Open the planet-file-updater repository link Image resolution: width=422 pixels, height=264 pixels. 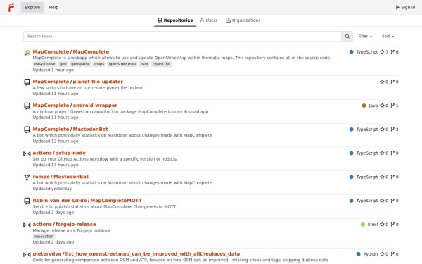98,82
